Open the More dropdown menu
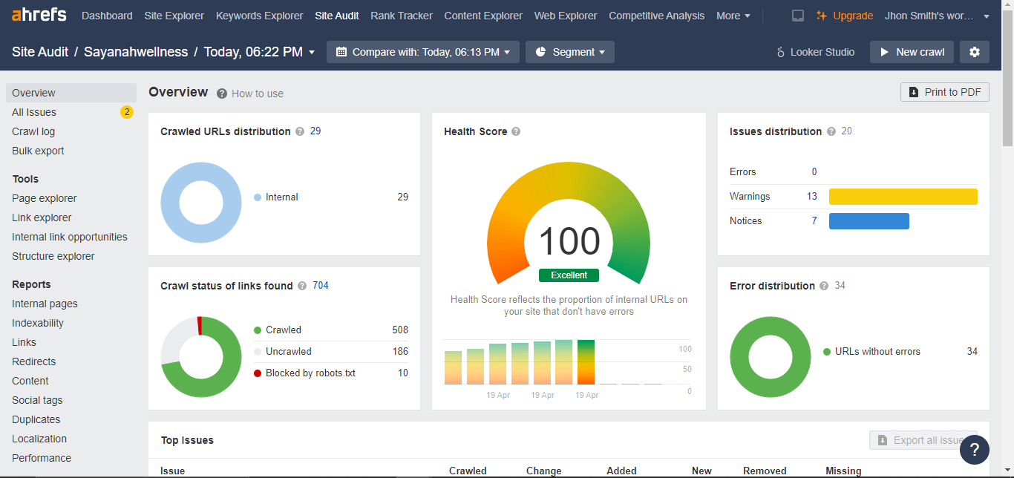 point(733,16)
